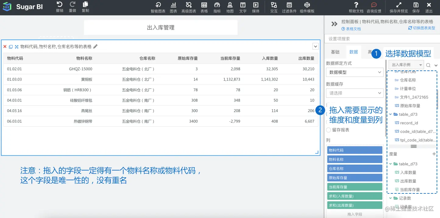This screenshot has height=218, width=440.
Task: Click 切换图表类型 link
Action: coord(422,28)
